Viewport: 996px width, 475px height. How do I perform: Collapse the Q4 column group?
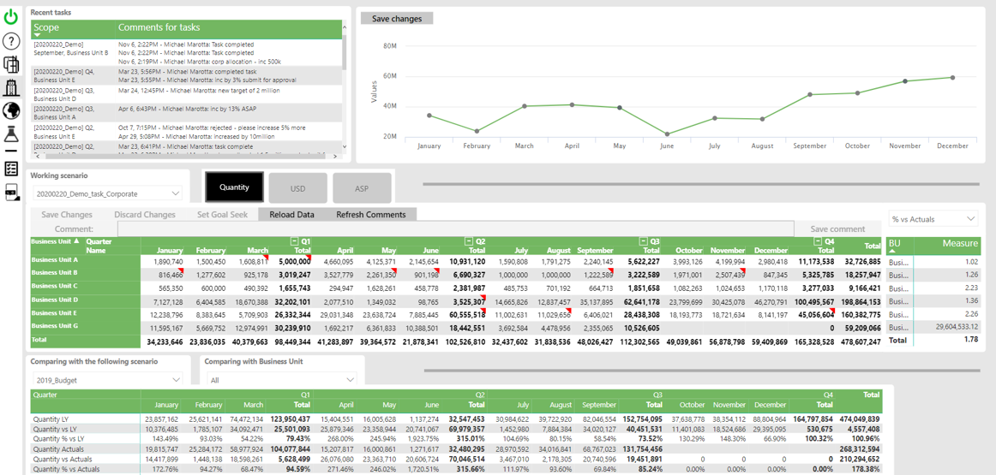[817, 241]
